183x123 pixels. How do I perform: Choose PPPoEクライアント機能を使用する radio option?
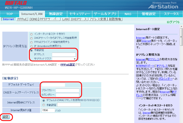pyautogui.click(x=31, y=42)
